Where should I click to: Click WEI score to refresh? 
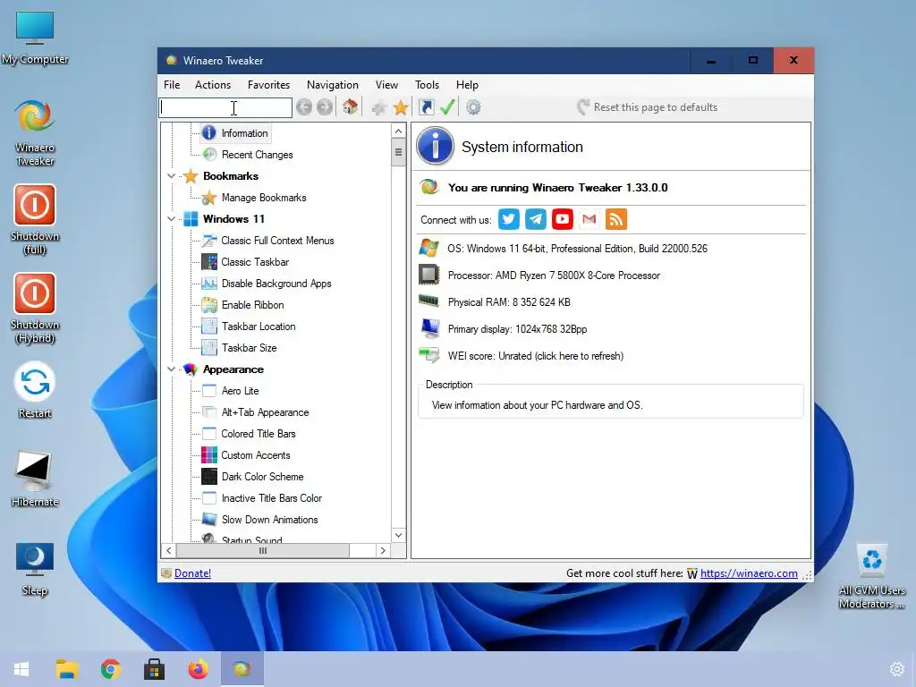535,356
